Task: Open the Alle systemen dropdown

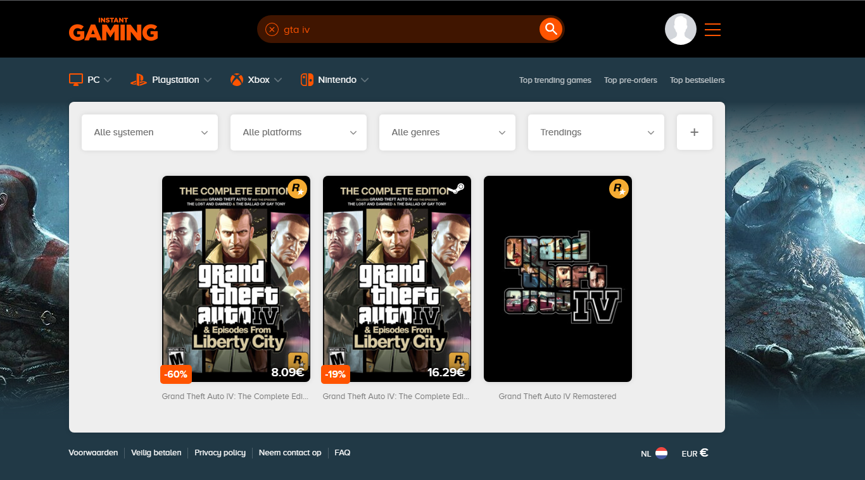Action: [149, 132]
